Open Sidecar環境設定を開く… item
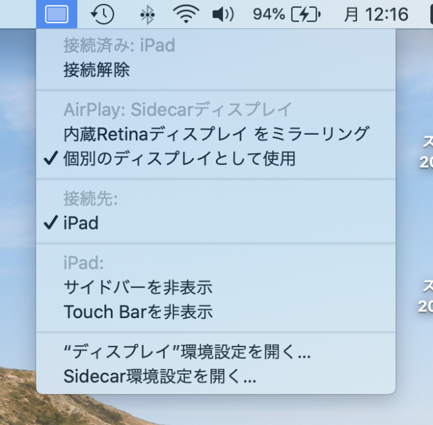433x425 pixels. pyautogui.click(x=216, y=376)
